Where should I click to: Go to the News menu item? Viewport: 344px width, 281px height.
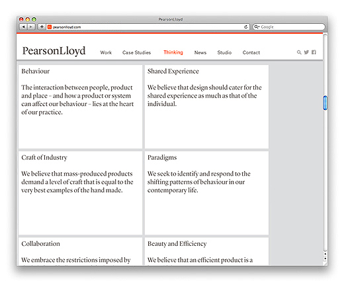(200, 52)
